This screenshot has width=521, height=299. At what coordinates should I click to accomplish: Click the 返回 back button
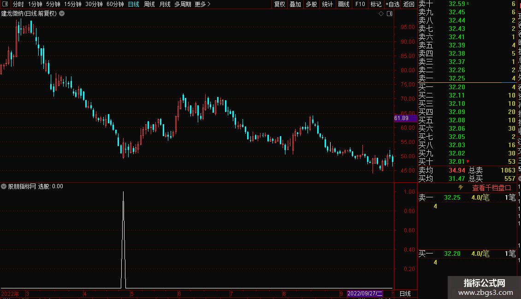(409, 4)
